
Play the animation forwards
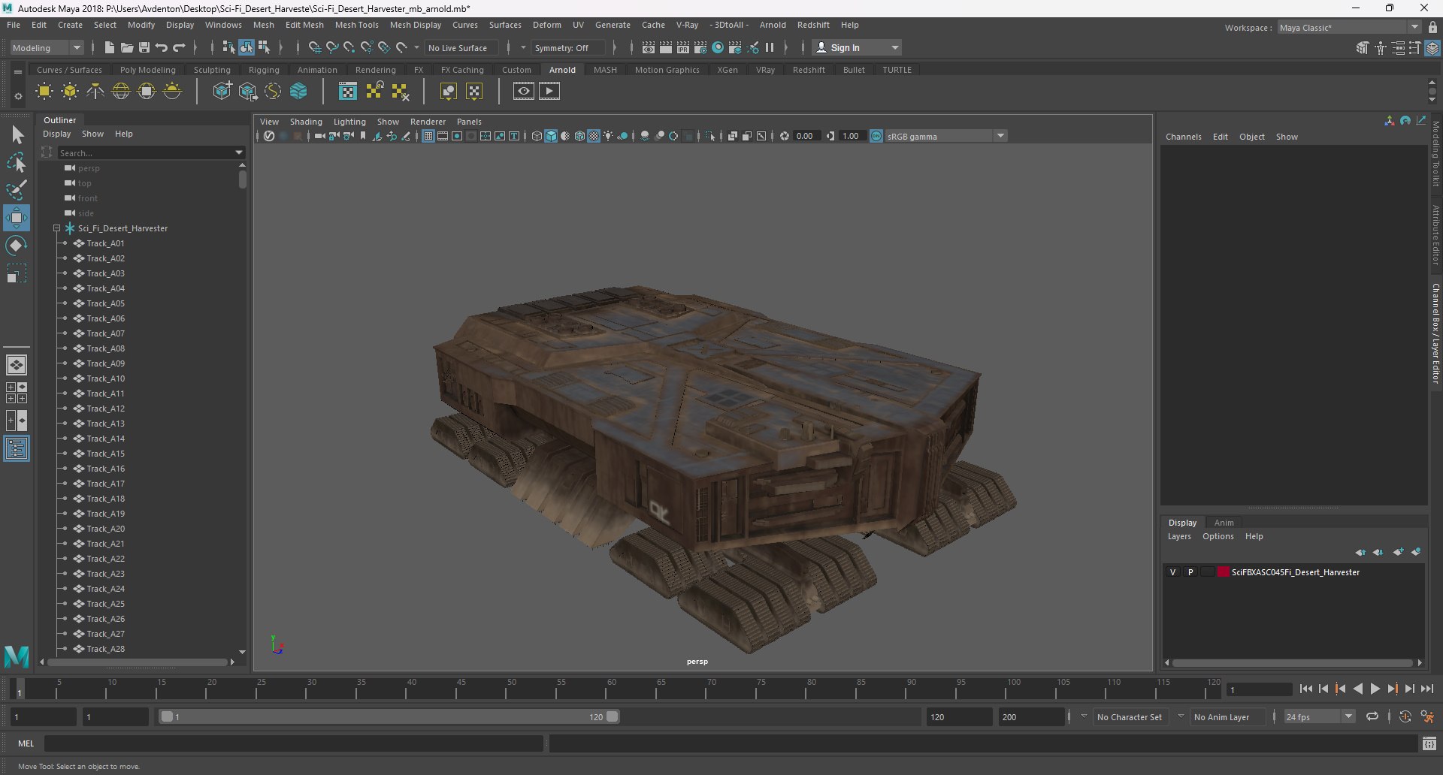pos(1375,689)
